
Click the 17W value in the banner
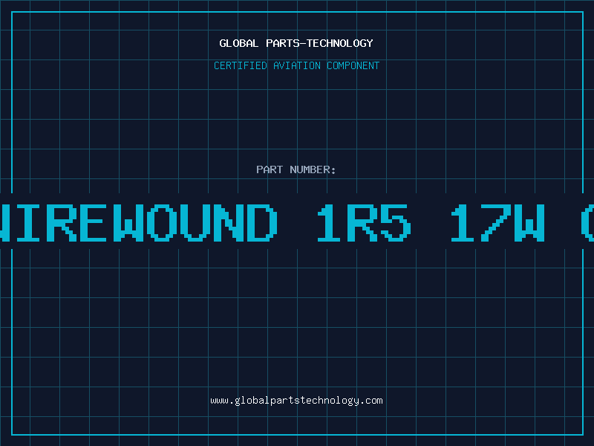point(497,222)
